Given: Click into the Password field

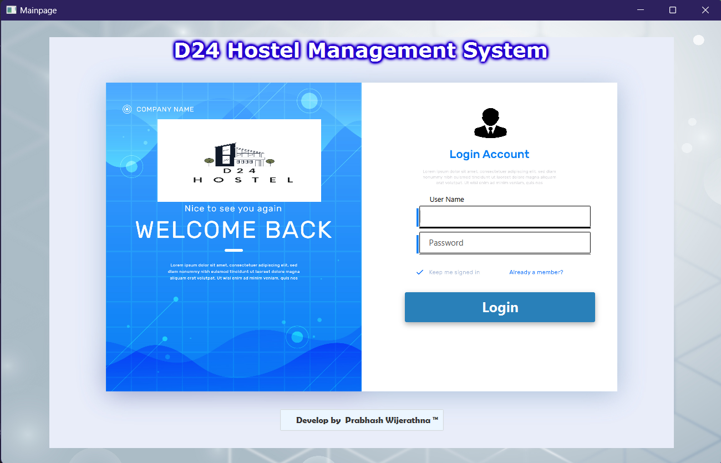Looking at the screenshot, I should click(505, 243).
